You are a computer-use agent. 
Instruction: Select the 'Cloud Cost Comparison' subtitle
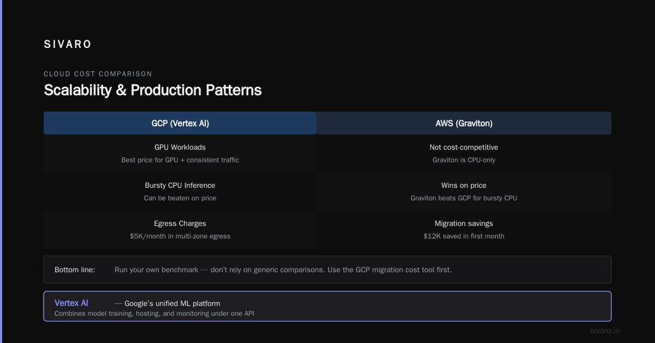tap(98, 74)
